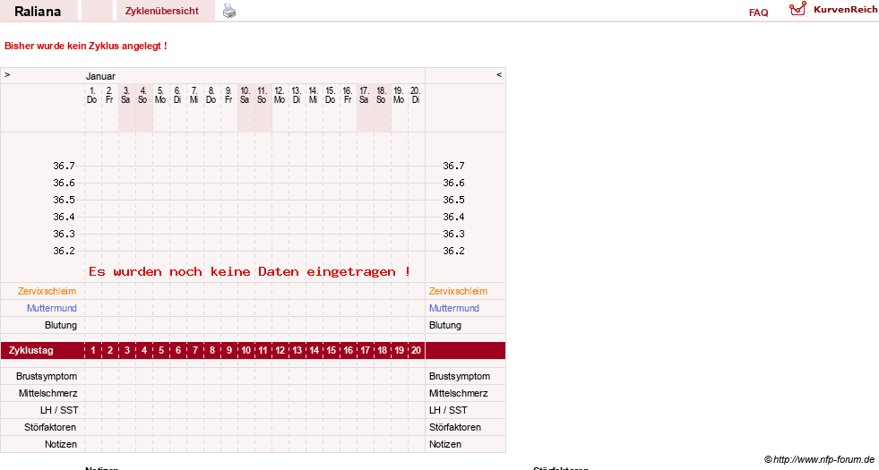Click date header 3. Sa
The image size is (879, 470).
pos(126,95)
